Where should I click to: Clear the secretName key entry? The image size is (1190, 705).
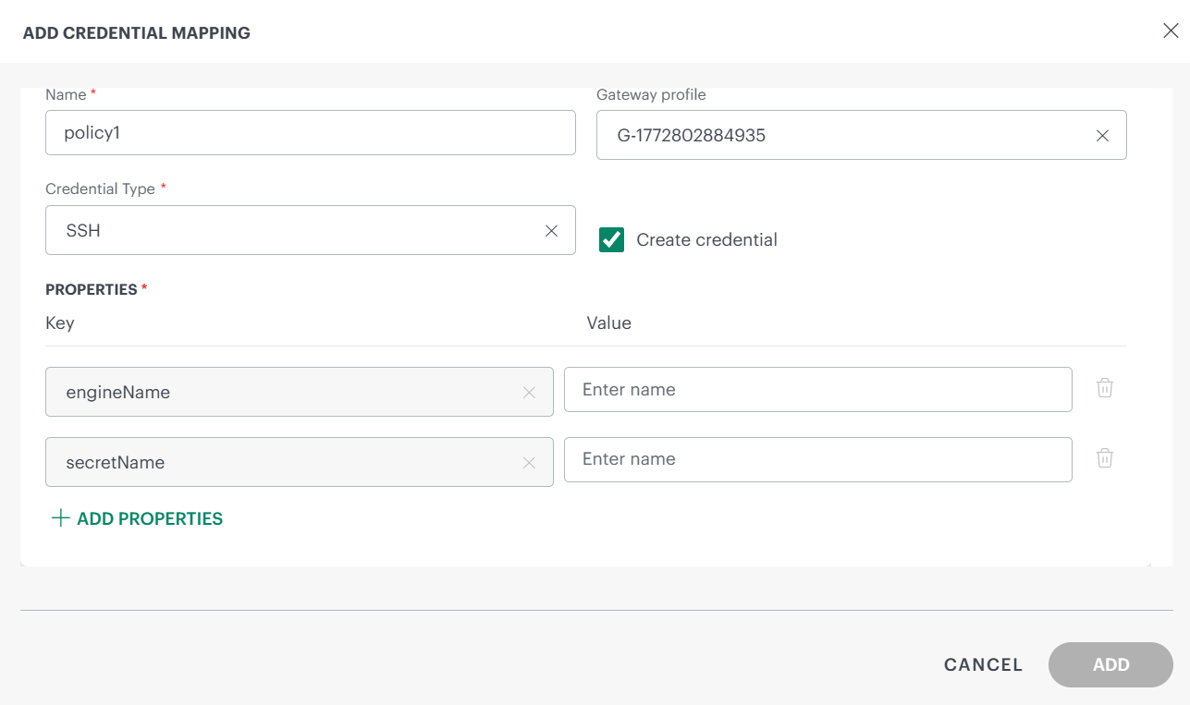(528, 462)
